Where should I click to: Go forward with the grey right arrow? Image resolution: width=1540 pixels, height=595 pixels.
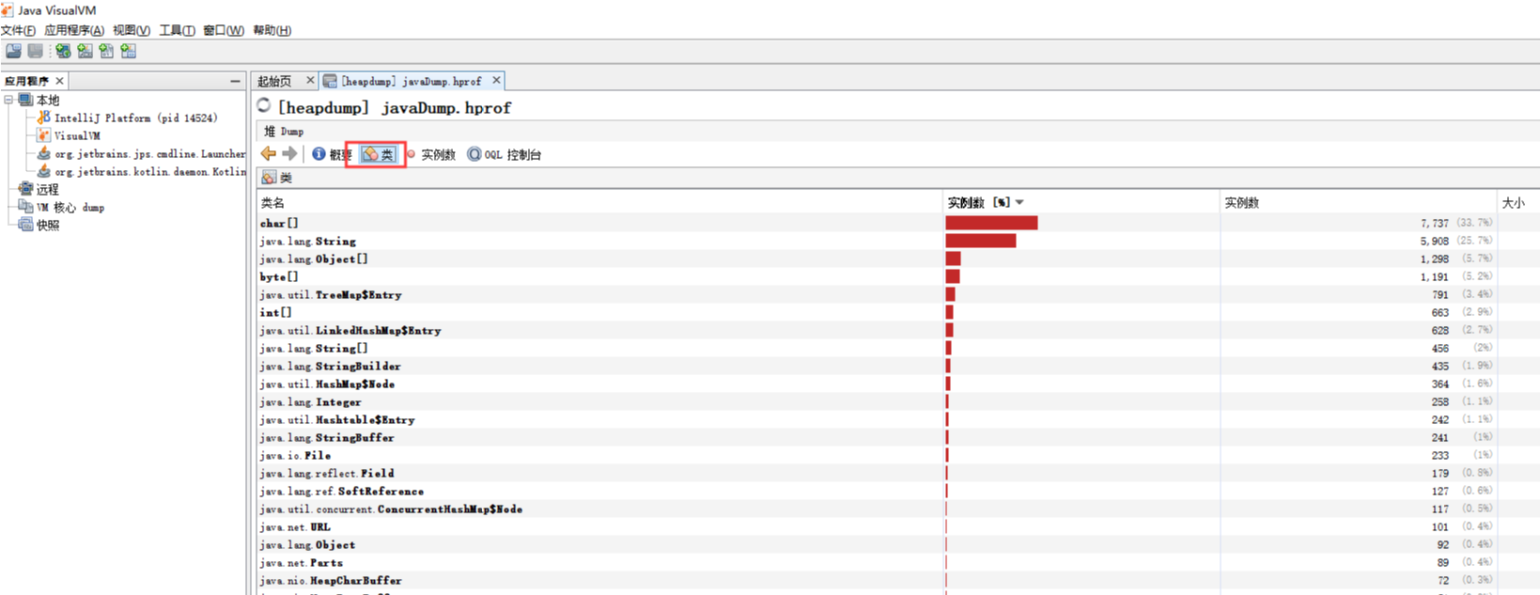[x=289, y=153]
